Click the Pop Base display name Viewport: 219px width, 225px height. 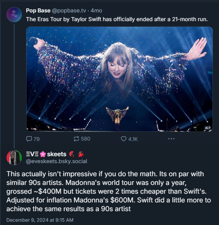tap(38, 10)
